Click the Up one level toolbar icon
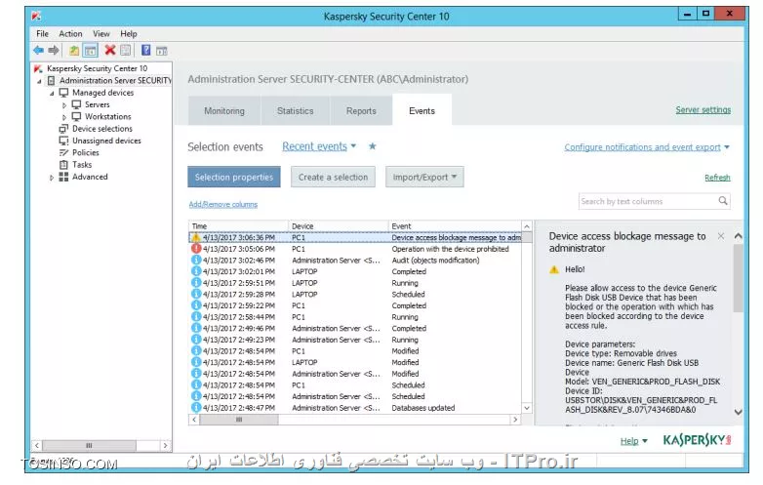This screenshot has height=485, width=763. pos(74,50)
